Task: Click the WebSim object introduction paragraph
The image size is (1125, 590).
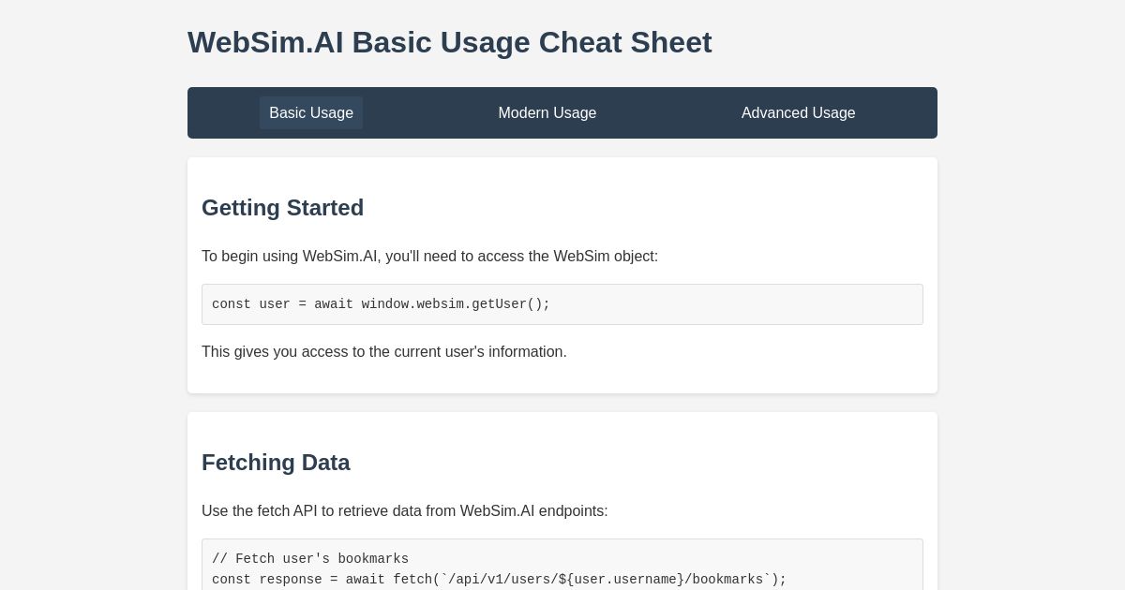Action: point(430,257)
